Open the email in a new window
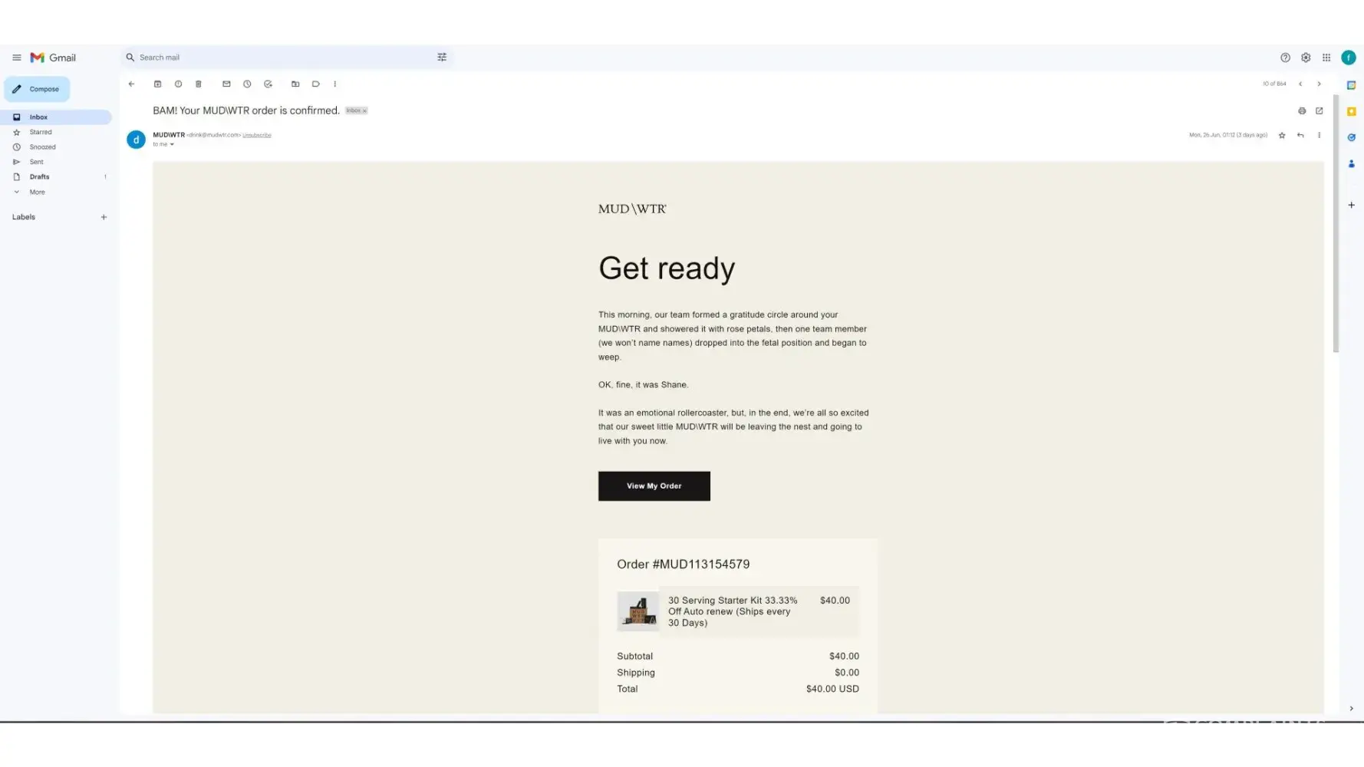Screen dimensions: 1364x767 pyautogui.click(x=1320, y=111)
